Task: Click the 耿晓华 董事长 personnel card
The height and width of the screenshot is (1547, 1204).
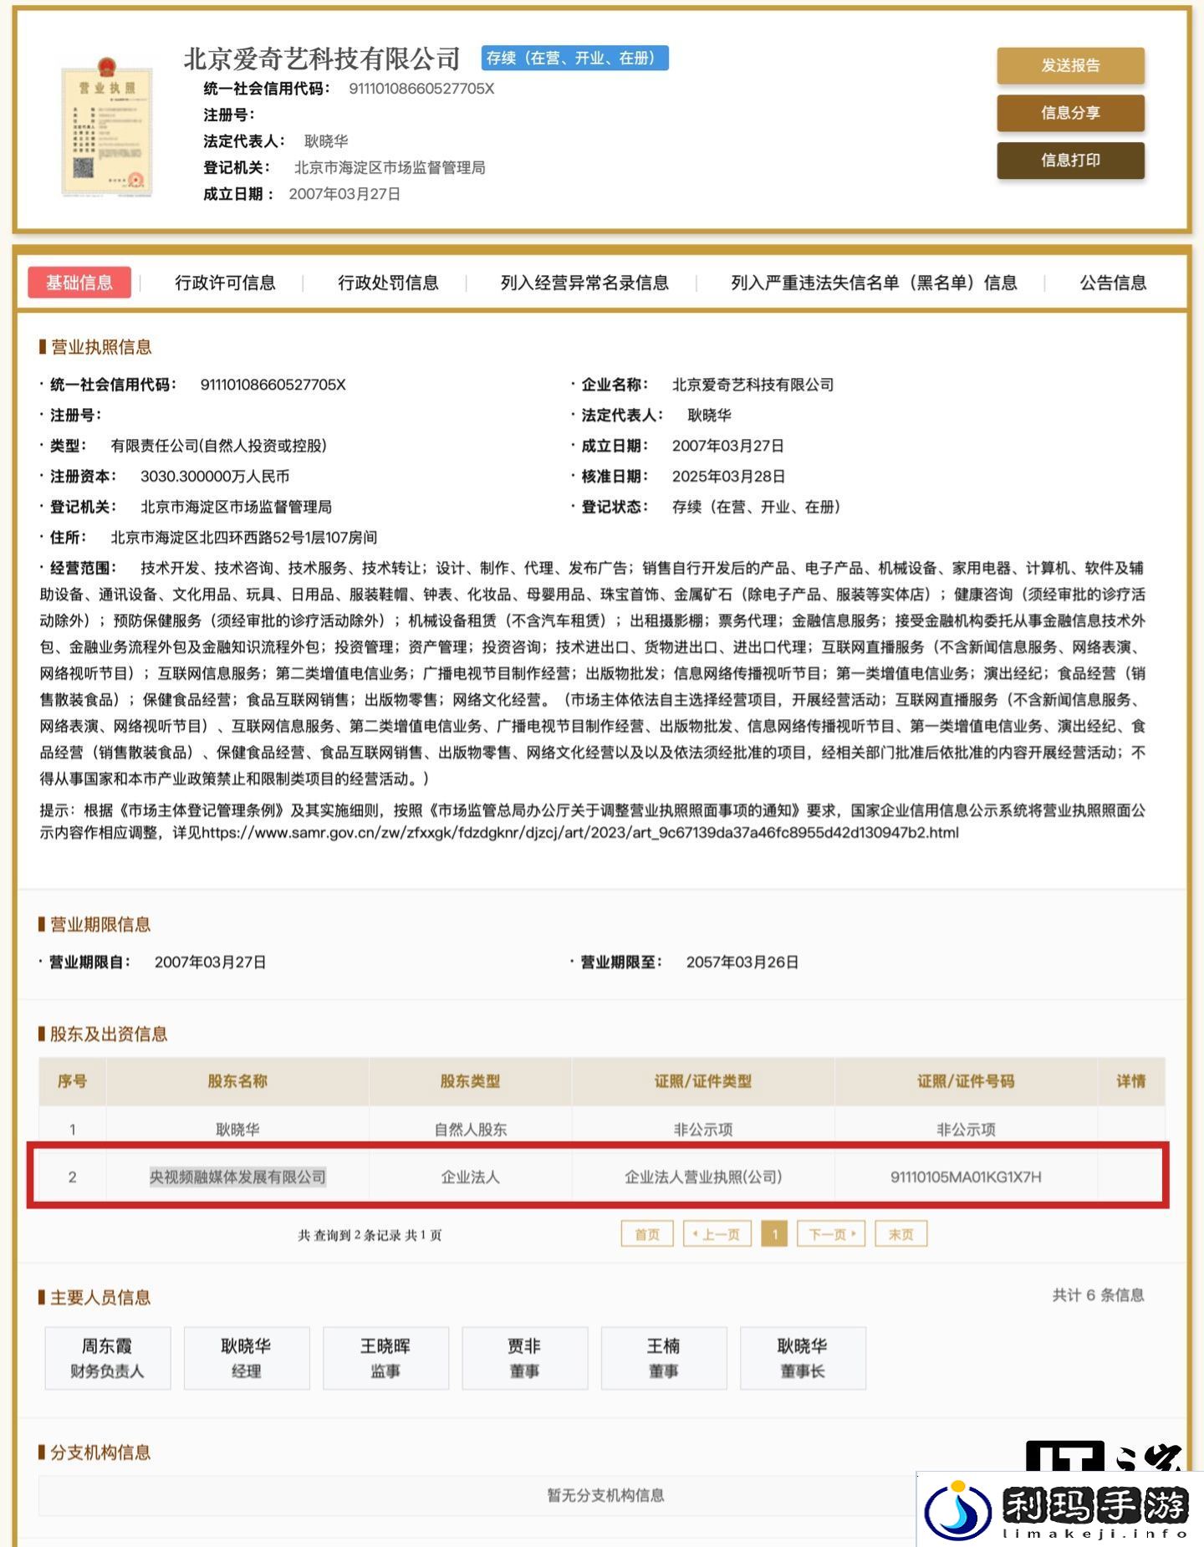Action: (803, 1358)
